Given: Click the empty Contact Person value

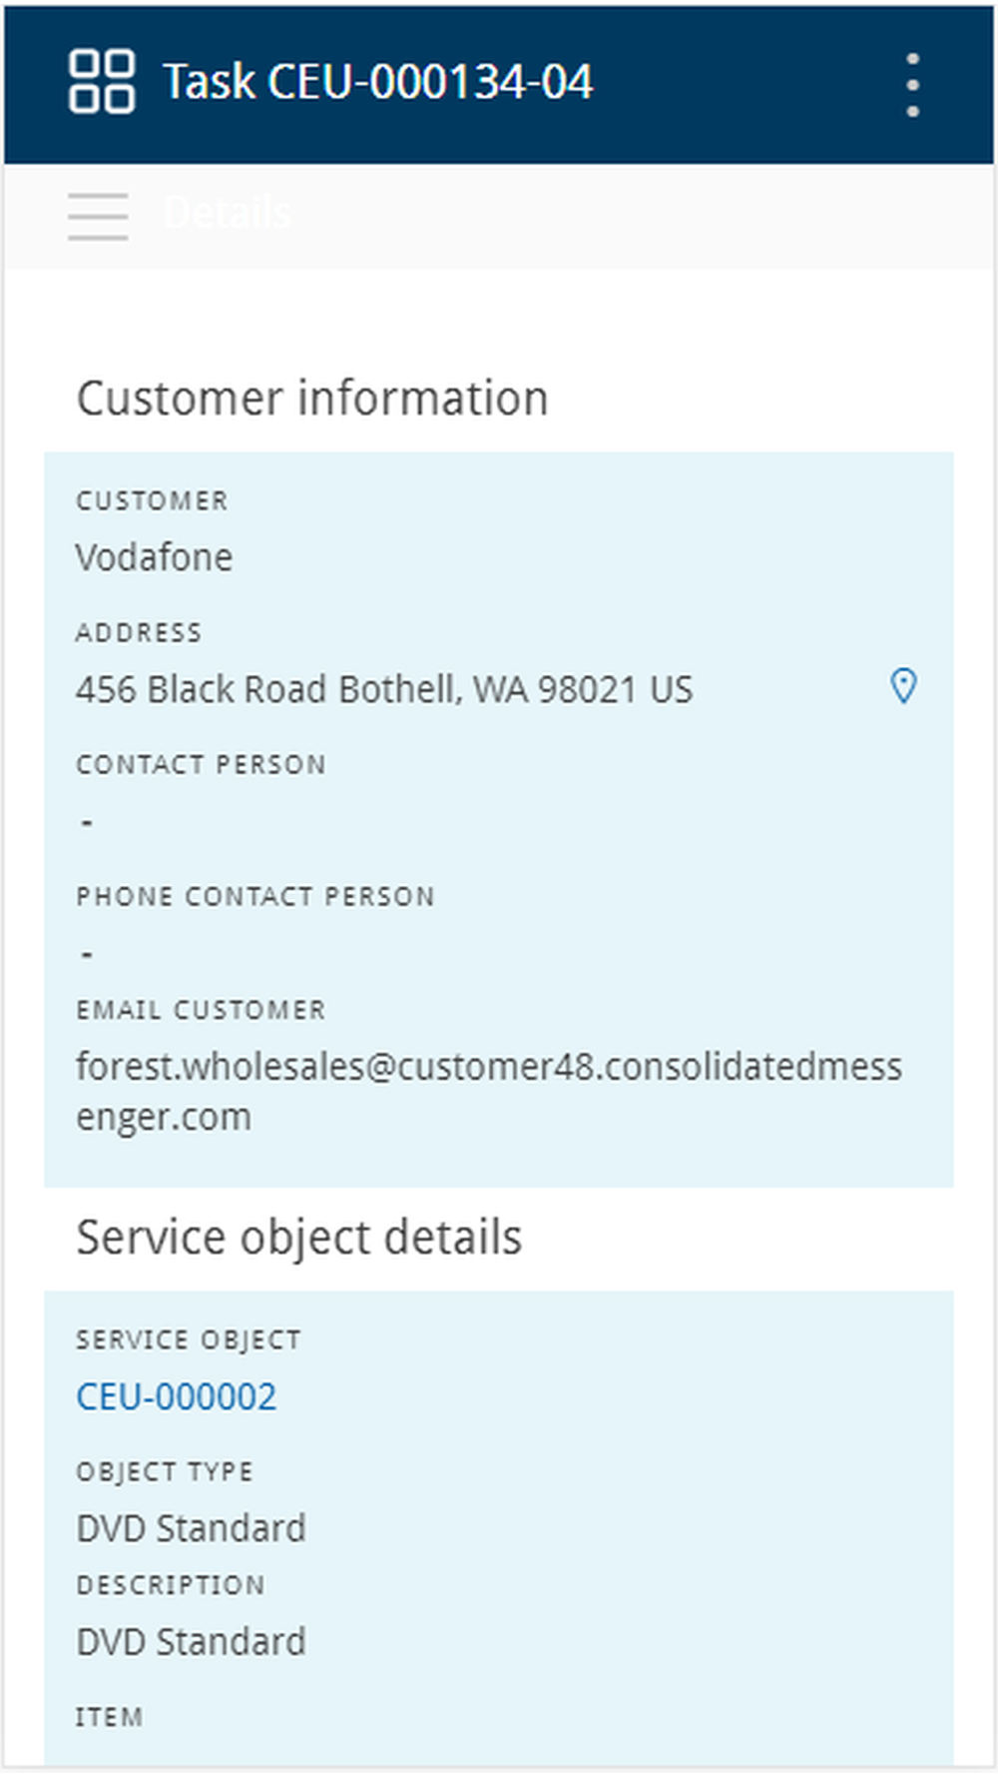Looking at the screenshot, I should 87,822.
